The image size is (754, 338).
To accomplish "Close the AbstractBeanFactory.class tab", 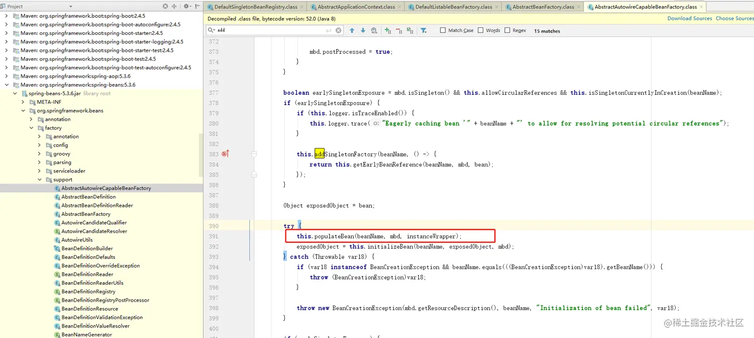I will tap(579, 7).
